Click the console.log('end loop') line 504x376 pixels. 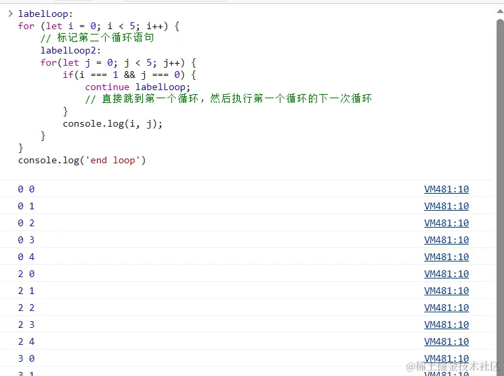(x=82, y=161)
